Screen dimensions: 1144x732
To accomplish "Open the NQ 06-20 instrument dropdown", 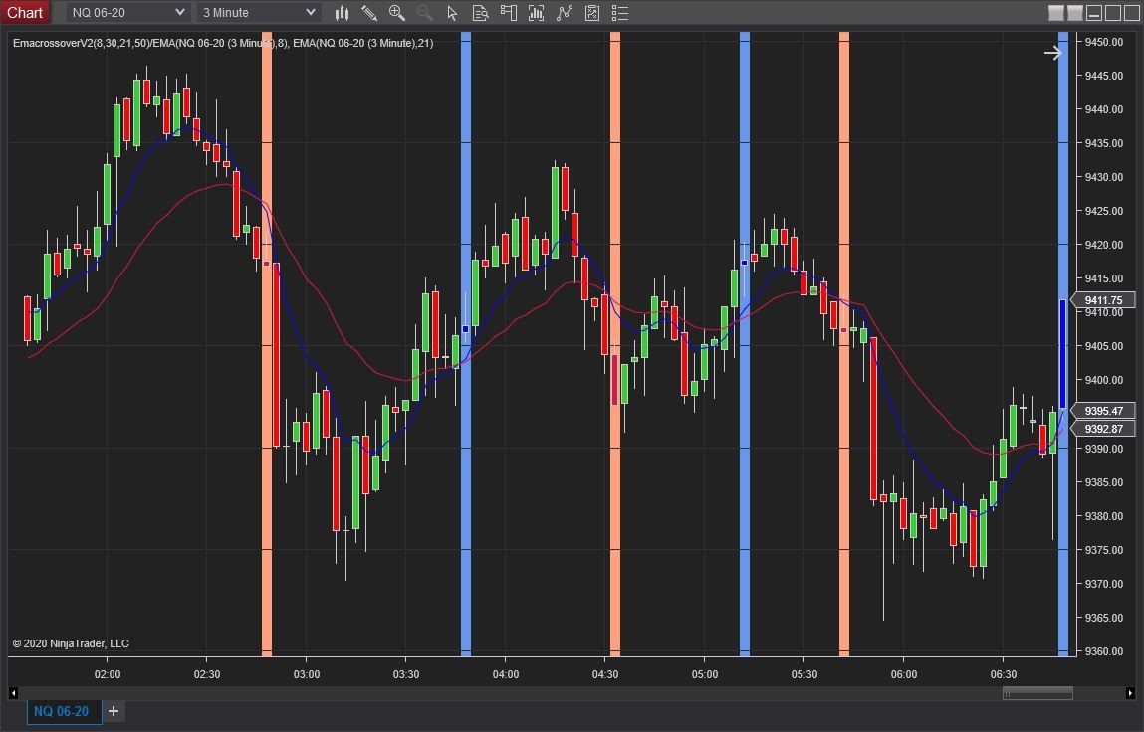I will [128, 12].
